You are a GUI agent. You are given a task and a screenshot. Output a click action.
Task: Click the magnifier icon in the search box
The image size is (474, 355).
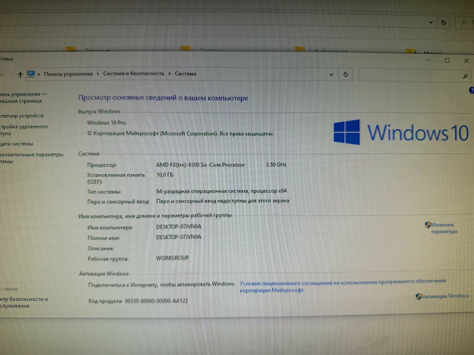pos(465,76)
